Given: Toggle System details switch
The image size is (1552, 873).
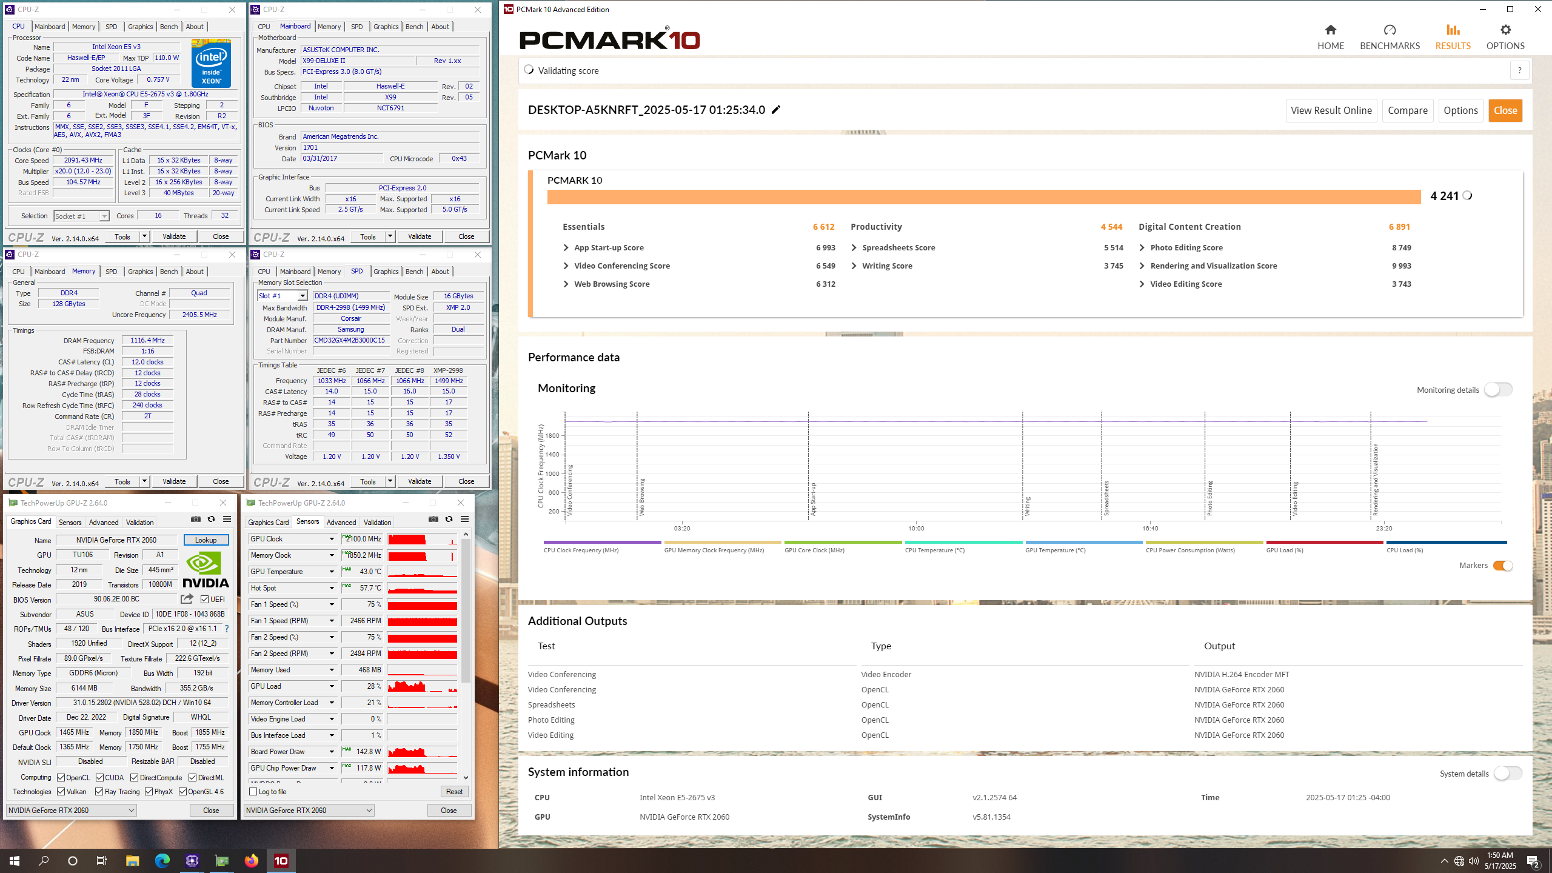Looking at the screenshot, I should (x=1508, y=774).
